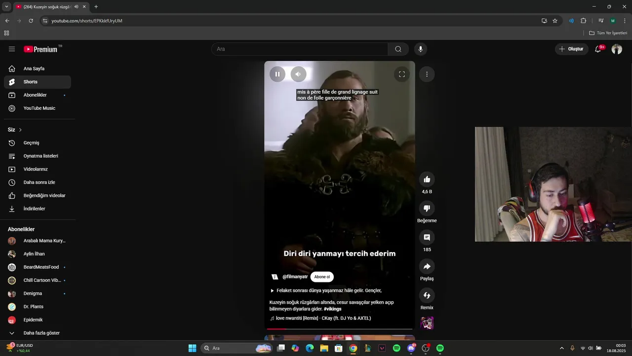This screenshot has height=356, width=632.
Task: Open the three-dot more options menu
Action: coord(427,74)
